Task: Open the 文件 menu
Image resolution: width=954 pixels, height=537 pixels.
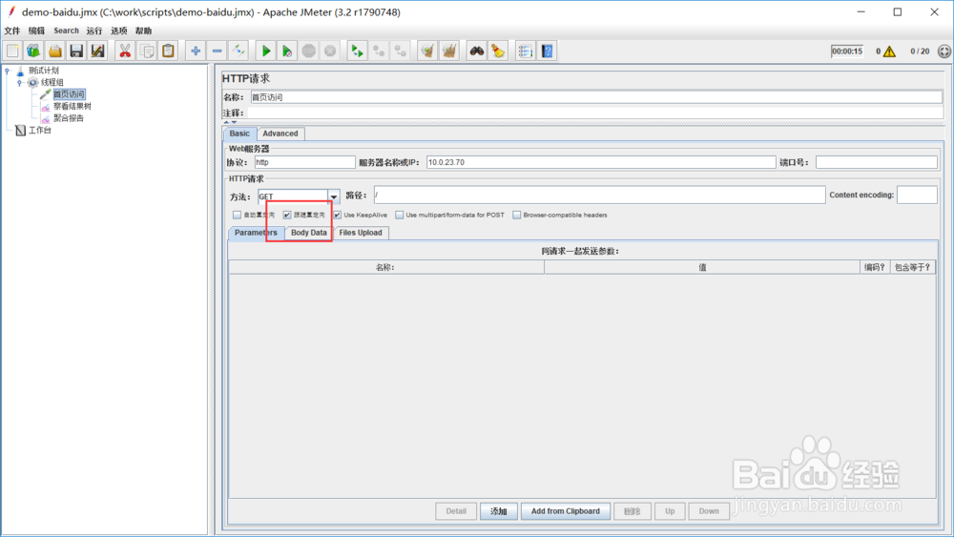Action: (x=12, y=31)
